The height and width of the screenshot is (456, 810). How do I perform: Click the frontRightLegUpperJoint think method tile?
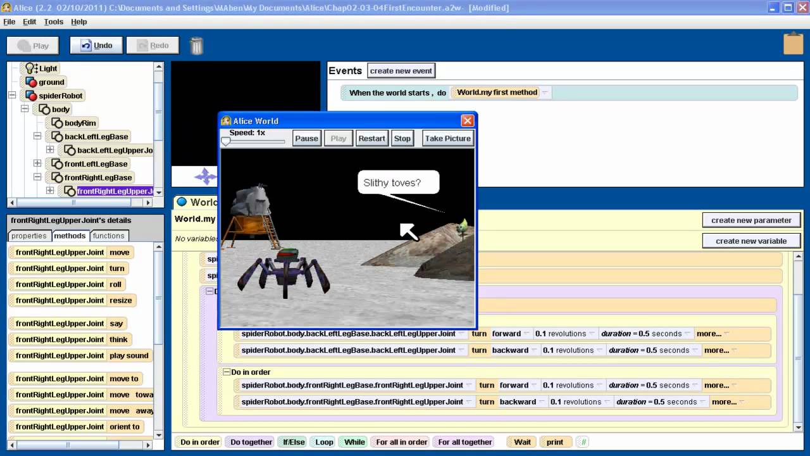(x=72, y=339)
